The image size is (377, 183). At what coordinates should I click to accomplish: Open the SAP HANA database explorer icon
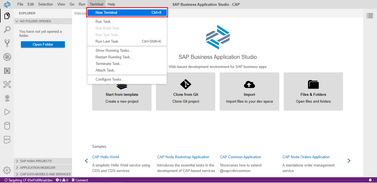[x=7, y=126]
